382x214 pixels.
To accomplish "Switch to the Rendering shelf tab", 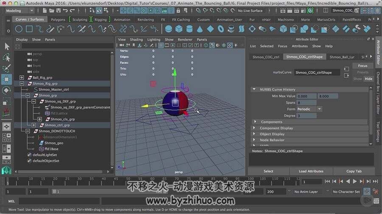I will (x=146, y=19).
